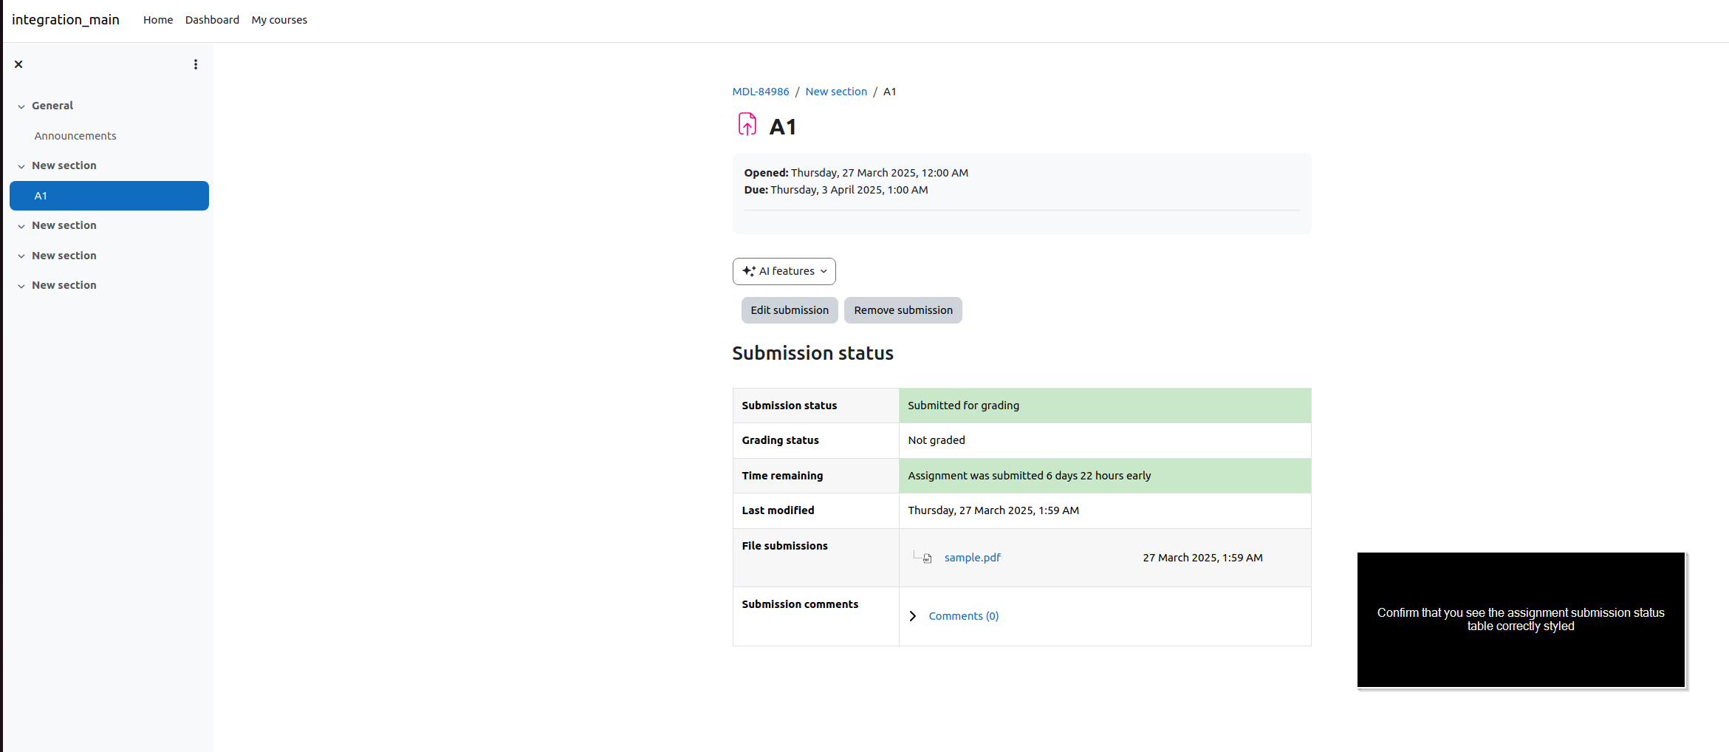This screenshot has height=752, width=1729.
Task: Click the sample.pdf file type icon
Action: tap(927, 558)
